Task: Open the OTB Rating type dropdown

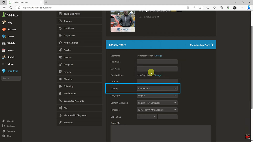Action: [x=147, y=117]
